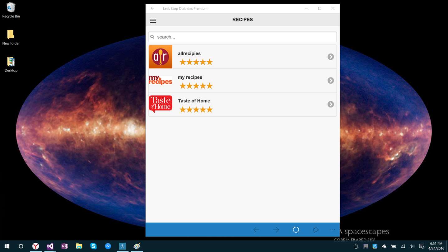
Task: Open the more options ellipsis in bottom bar
Action: (x=333, y=230)
